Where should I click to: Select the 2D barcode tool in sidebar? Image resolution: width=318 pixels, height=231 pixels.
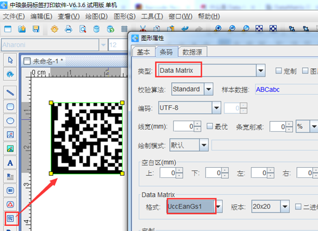10,218
